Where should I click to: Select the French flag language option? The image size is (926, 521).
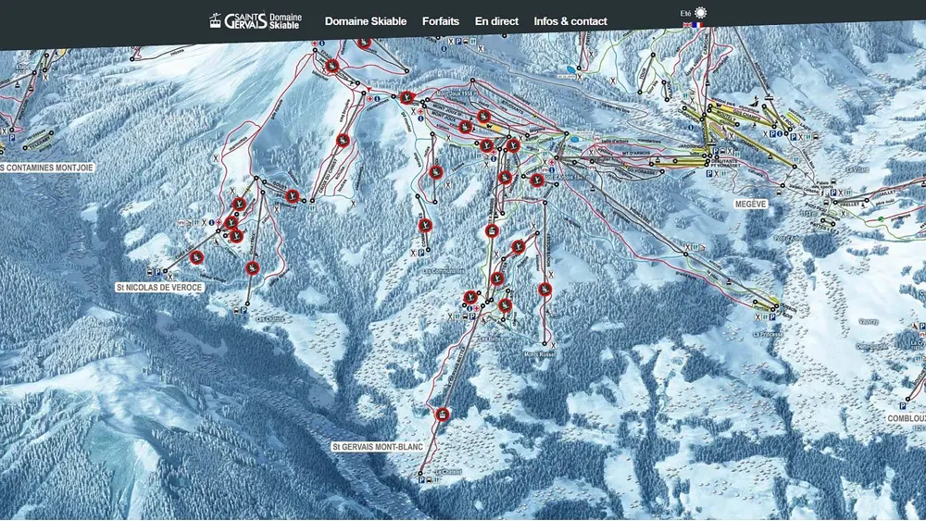[x=699, y=25]
